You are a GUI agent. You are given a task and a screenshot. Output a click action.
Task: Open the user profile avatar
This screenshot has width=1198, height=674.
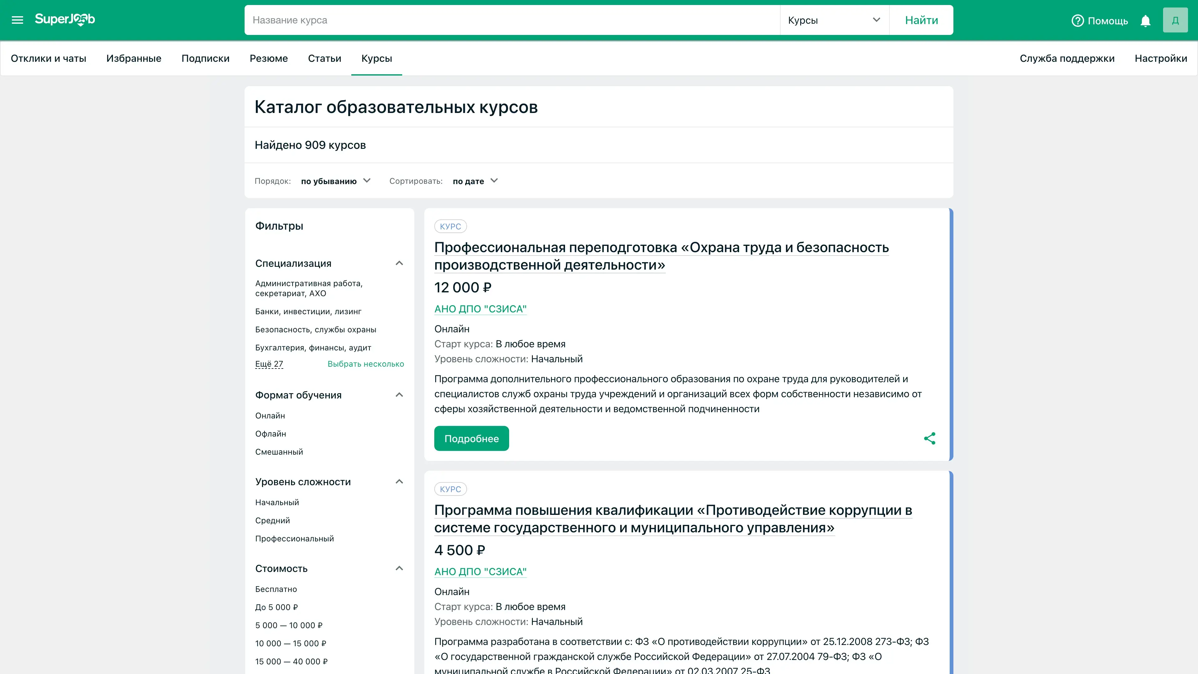coord(1175,21)
